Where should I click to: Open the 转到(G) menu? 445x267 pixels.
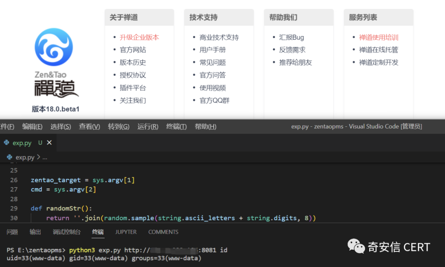(119, 126)
